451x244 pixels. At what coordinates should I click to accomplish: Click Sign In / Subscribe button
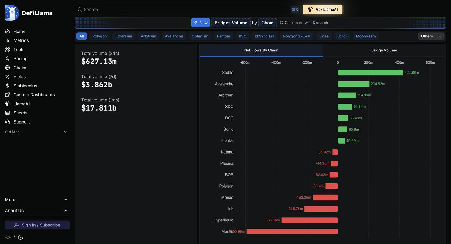coord(37,225)
